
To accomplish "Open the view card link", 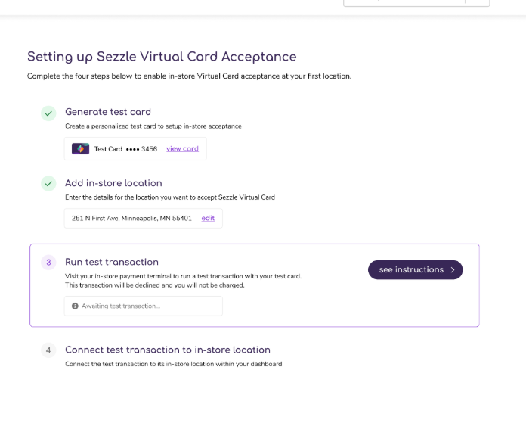I will [182, 149].
